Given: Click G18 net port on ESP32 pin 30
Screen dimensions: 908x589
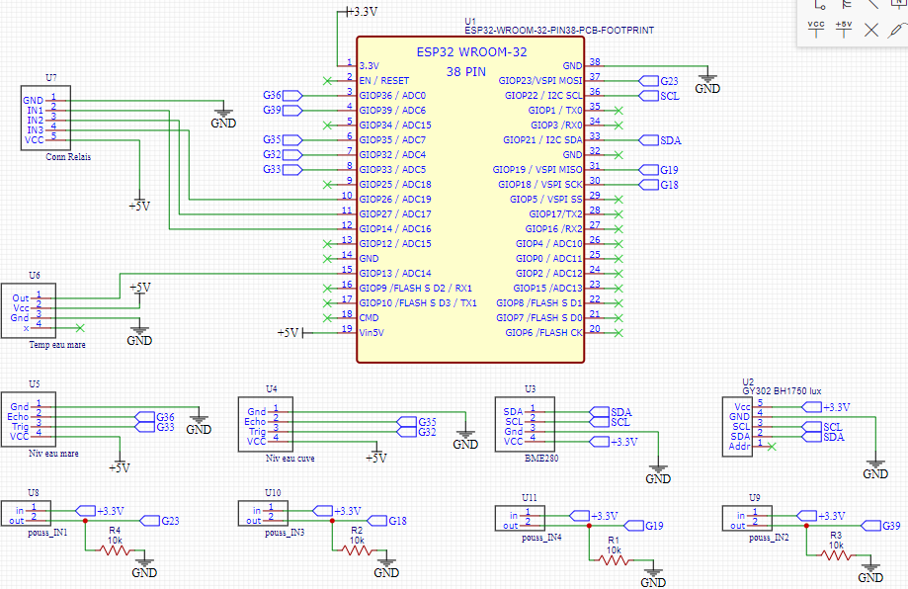Looking at the screenshot, I should tap(658, 185).
